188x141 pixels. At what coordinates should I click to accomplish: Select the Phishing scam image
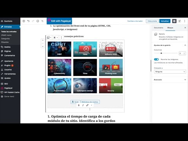click(111, 67)
